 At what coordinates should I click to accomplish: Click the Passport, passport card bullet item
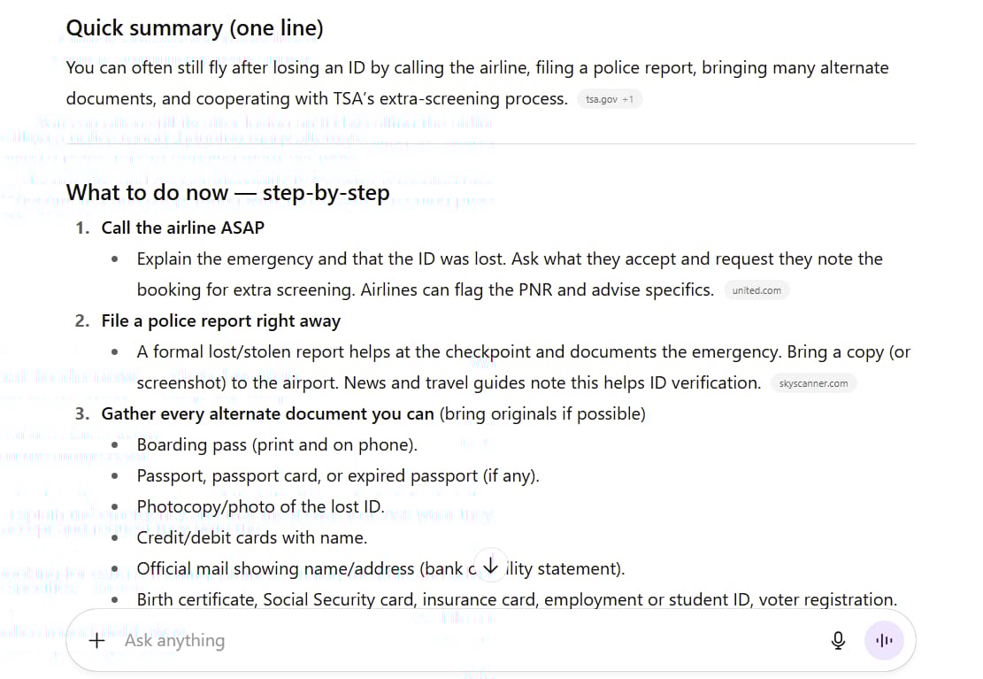[x=337, y=475]
